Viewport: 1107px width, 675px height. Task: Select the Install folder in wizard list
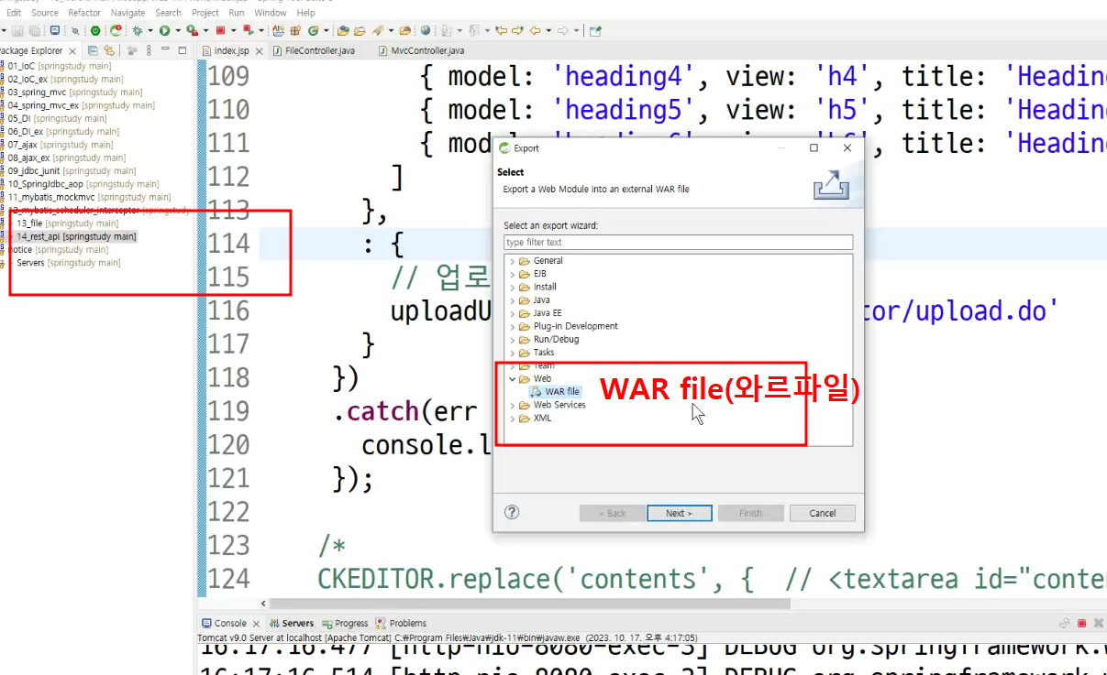pyautogui.click(x=538, y=287)
